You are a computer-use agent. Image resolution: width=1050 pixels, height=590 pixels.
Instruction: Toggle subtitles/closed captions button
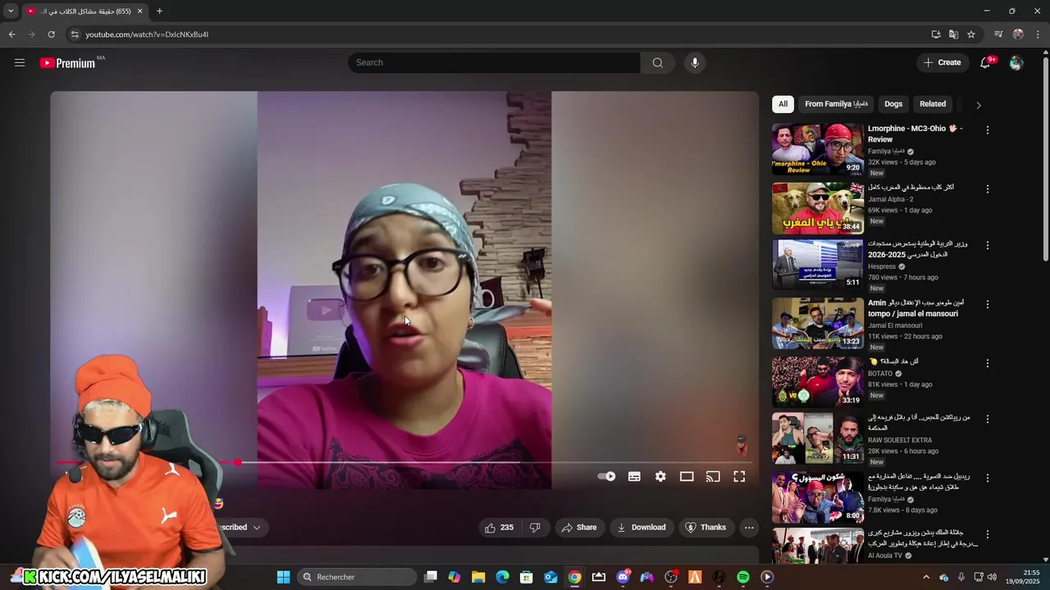(x=634, y=476)
